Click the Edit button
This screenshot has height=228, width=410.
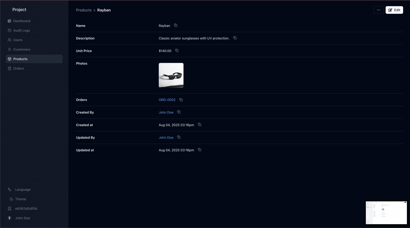[x=394, y=10]
